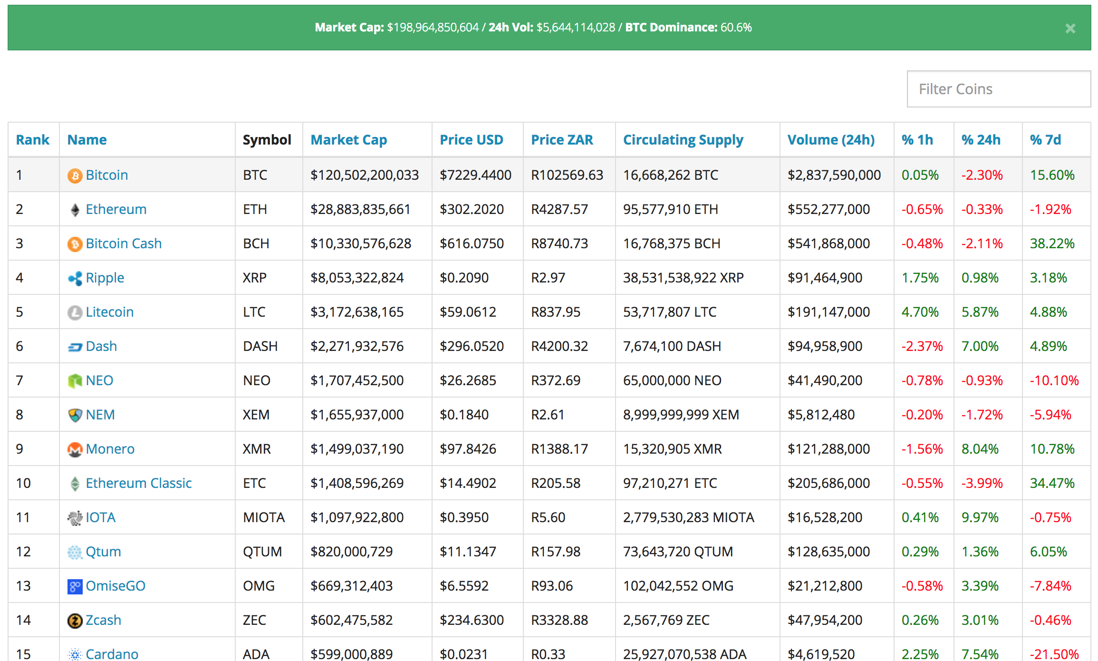Click the Ripple coin logo
The height and width of the screenshot is (661, 1098).
tap(75, 277)
